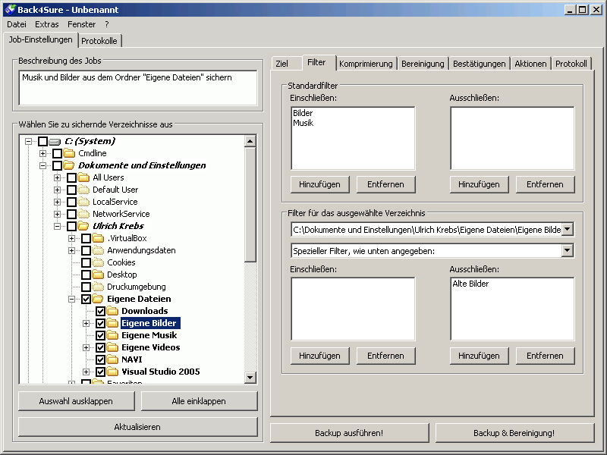Click the Cookies folder icon

98,262
